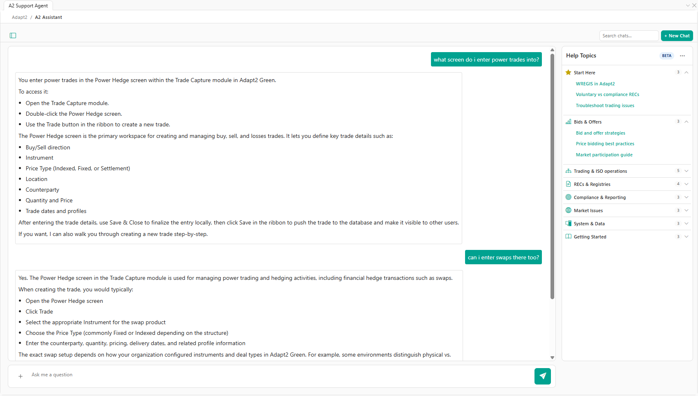Click the chat scroll down arrow
Image resolution: width=698 pixels, height=396 pixels.
click(552, 358)
